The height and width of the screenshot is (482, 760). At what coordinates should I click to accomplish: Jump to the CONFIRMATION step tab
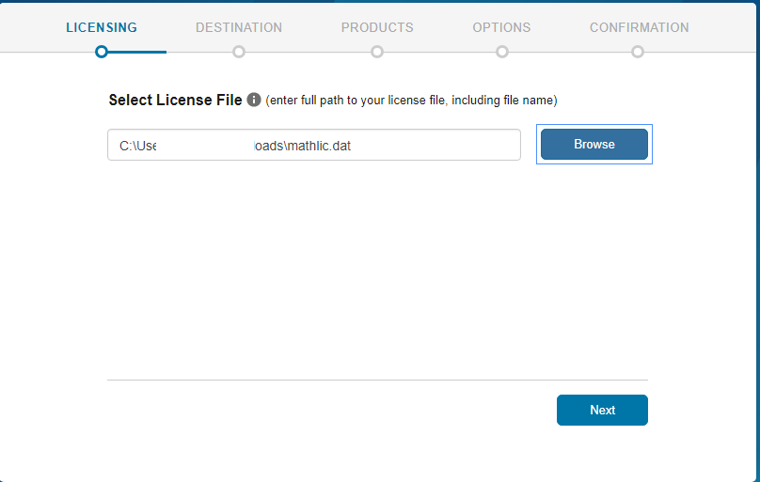click(x=639, y=27)
